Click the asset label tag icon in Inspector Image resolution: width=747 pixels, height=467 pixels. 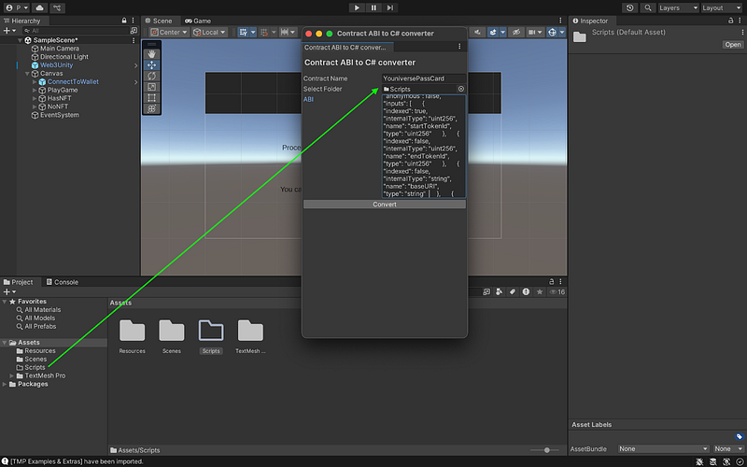tap(739, 436)
